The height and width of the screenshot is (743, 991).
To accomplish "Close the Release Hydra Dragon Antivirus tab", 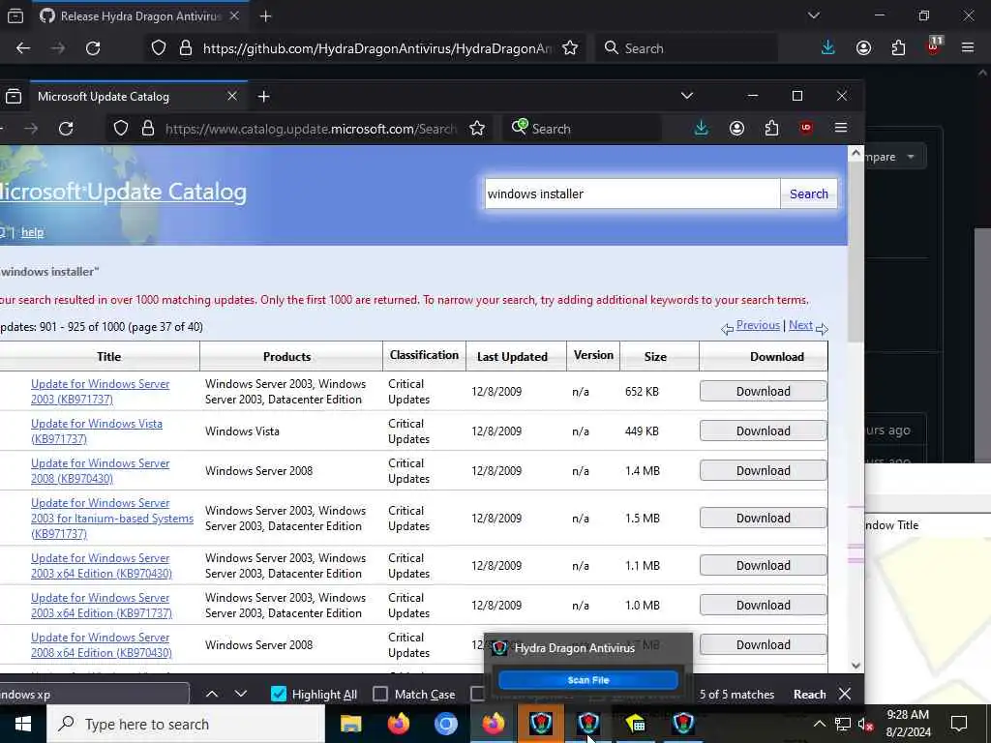I will click(234, 16).
